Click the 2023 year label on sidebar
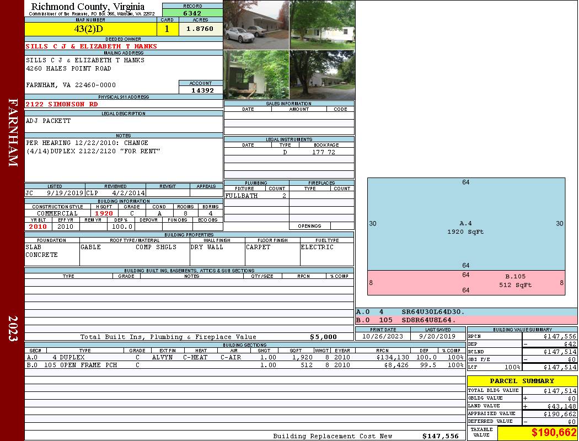 pos(12,329)
